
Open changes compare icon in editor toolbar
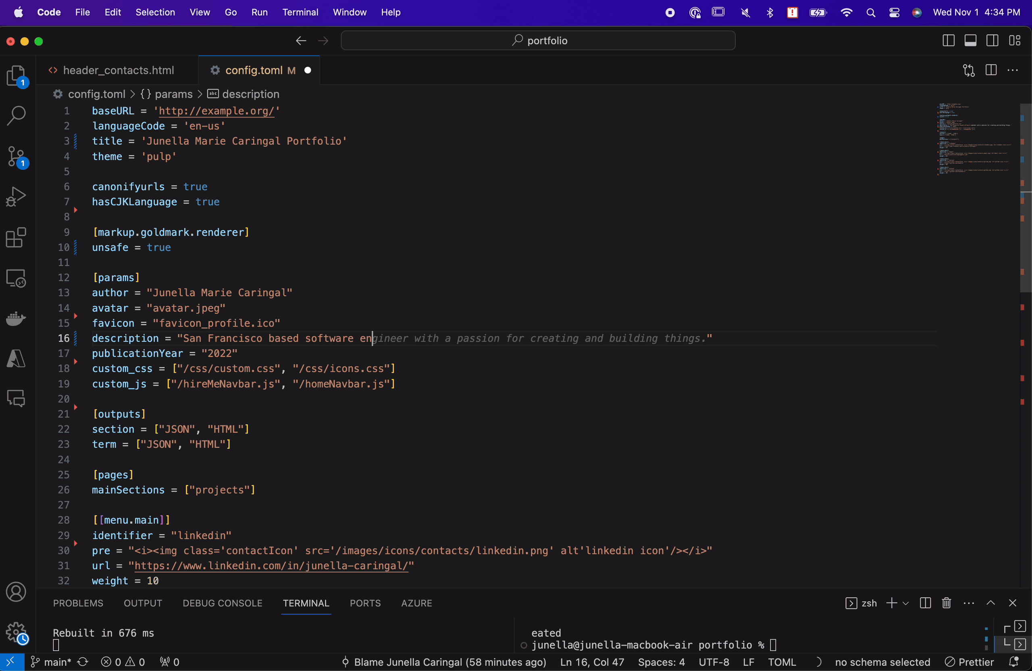tap(969, 70)
